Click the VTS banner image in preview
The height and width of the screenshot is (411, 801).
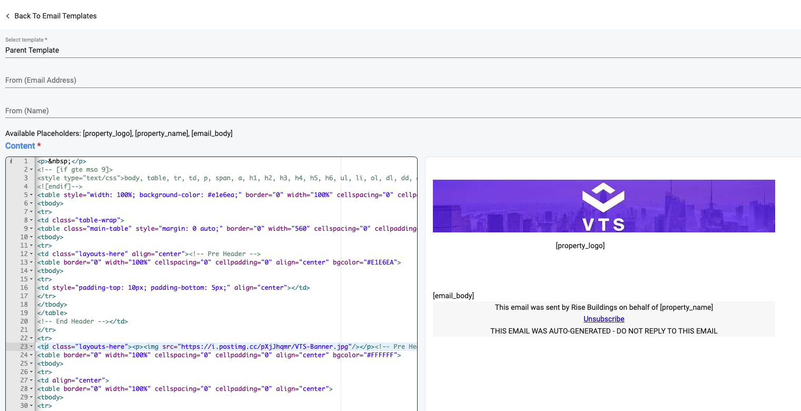point(604,206)
